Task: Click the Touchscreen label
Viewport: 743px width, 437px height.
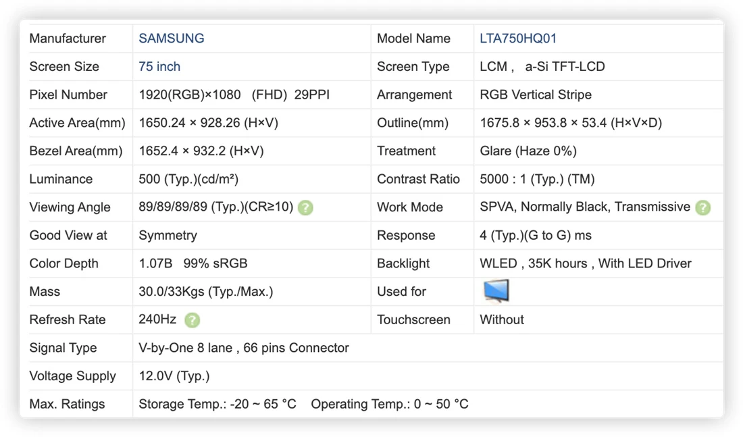Action: click(x=413, y=319)
